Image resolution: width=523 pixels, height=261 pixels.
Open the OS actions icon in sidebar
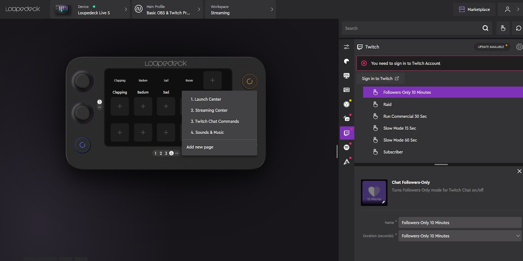click(x=347, y=76)
